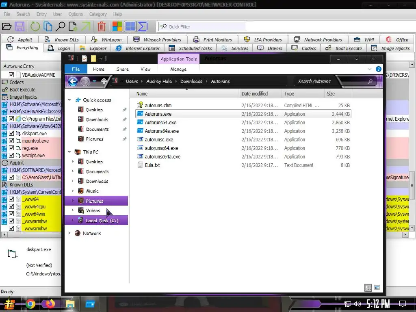Collapse the This PC tree node
416x312 pixels.
(x=69, y=152)
